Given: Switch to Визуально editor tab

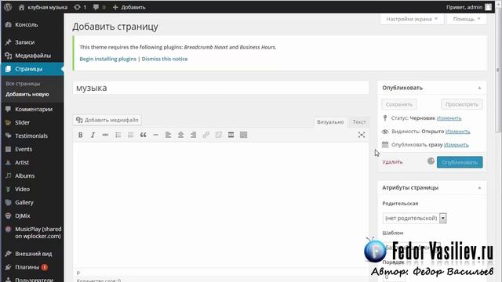Looking at the screenshot, I should [x=330, y=122].
